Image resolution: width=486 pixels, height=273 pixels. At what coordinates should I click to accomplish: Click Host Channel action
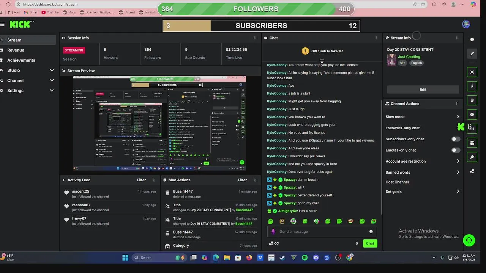tap(397, 182)
